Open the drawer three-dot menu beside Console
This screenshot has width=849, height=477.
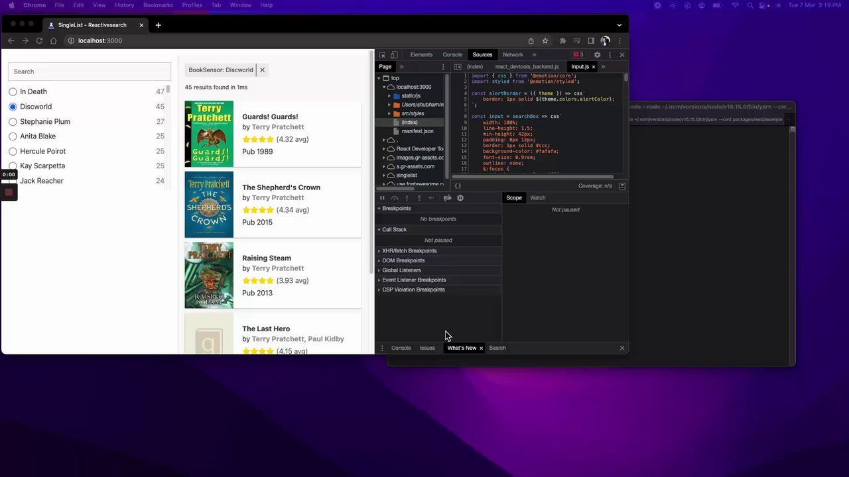pyautogui.click(x=382, y=348)
